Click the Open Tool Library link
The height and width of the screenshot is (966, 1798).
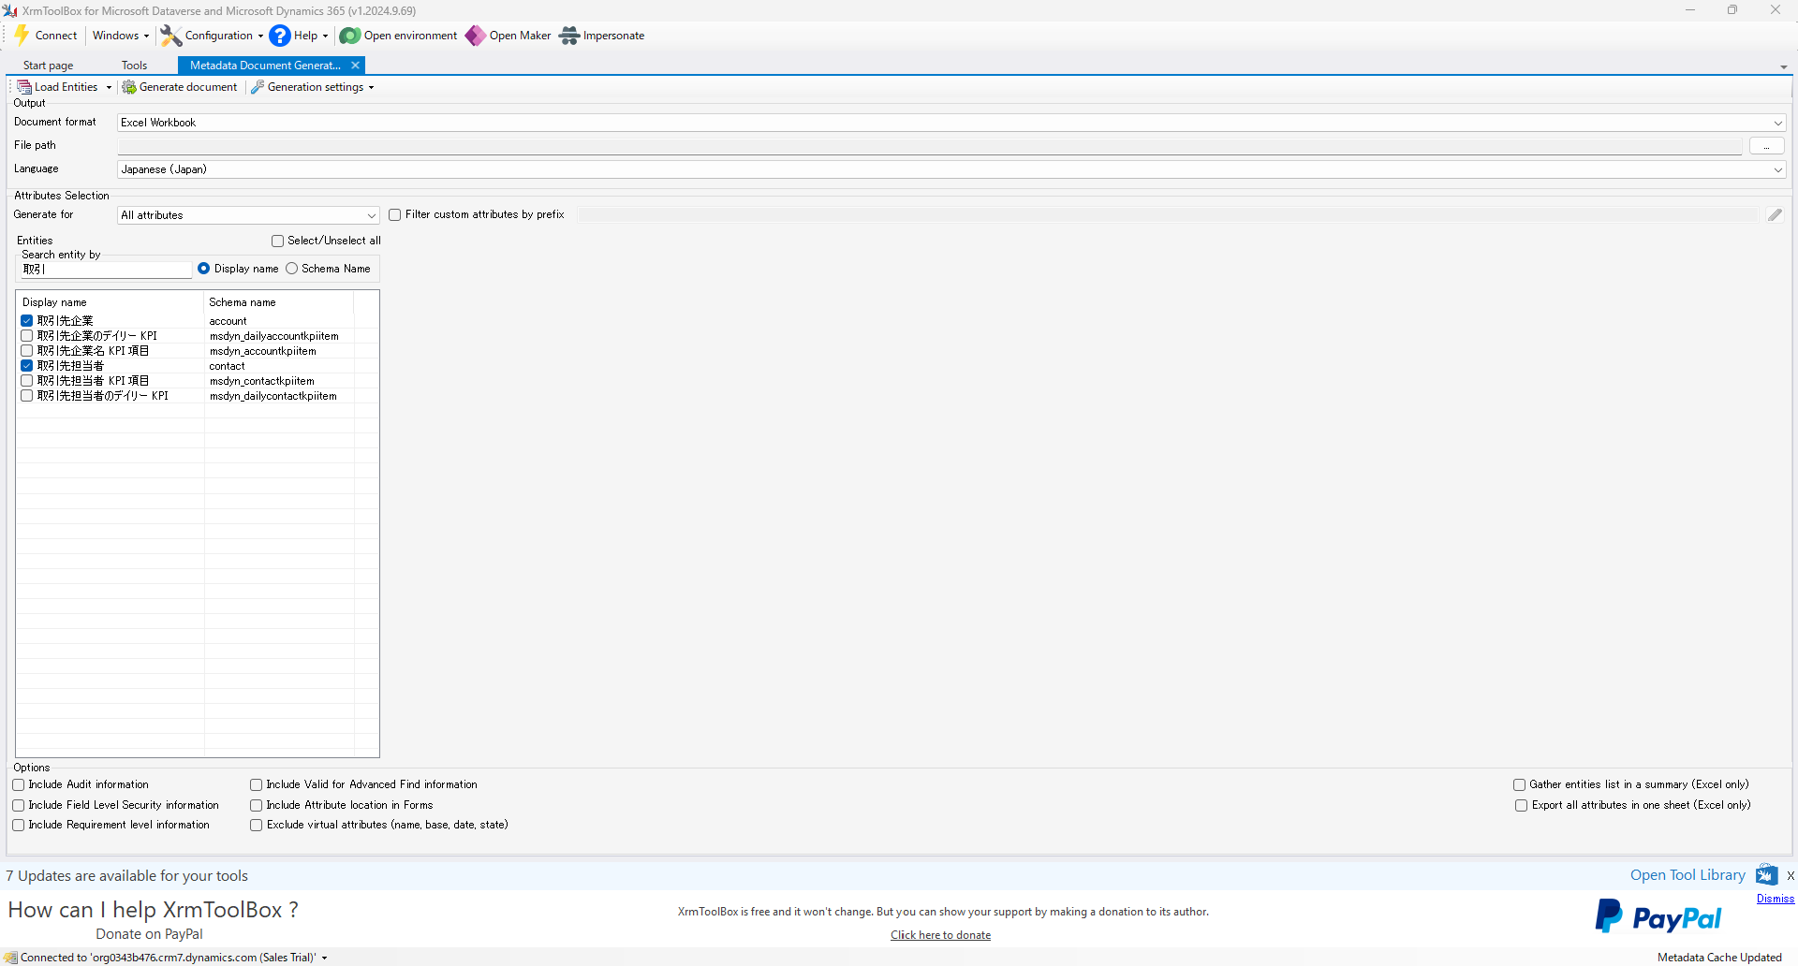pyautogui.click(x=1687, y=875)
